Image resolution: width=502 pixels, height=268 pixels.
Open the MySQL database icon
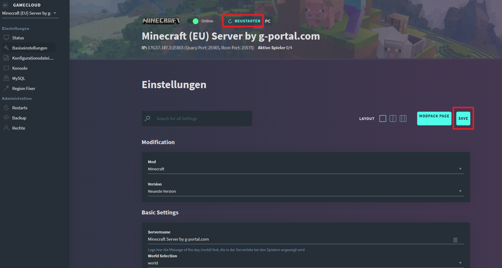(7, 78)
